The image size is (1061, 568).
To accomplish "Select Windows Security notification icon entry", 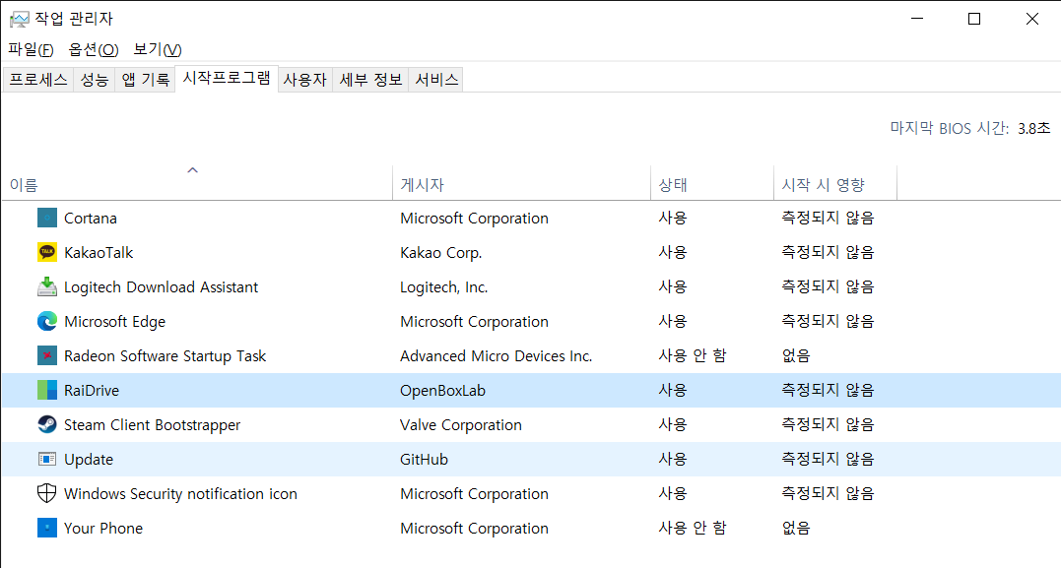I will click(180, 494).
